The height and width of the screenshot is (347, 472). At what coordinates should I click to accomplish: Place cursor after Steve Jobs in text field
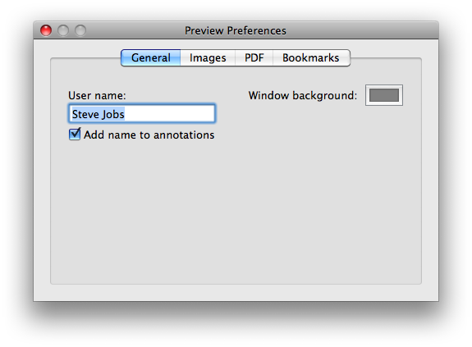168,114
